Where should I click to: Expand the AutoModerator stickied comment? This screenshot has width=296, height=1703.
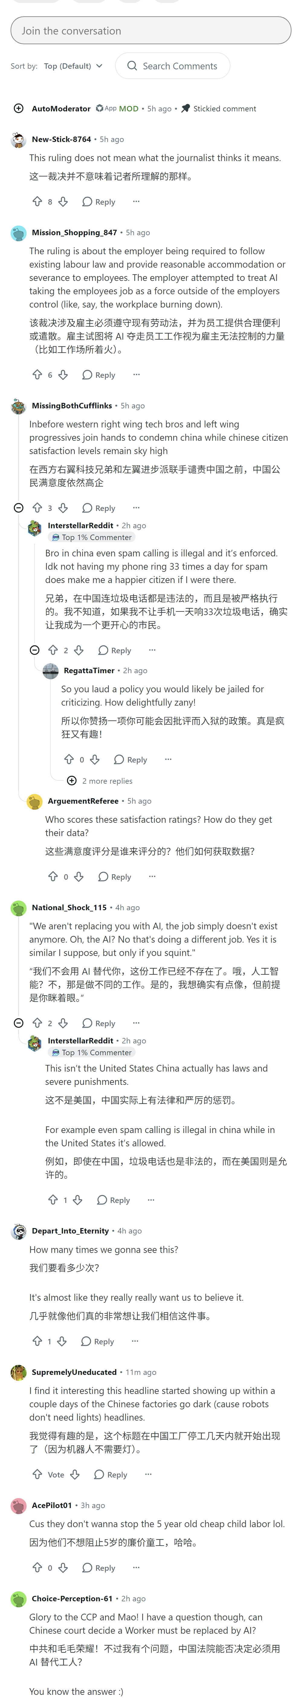click(18, 108)
